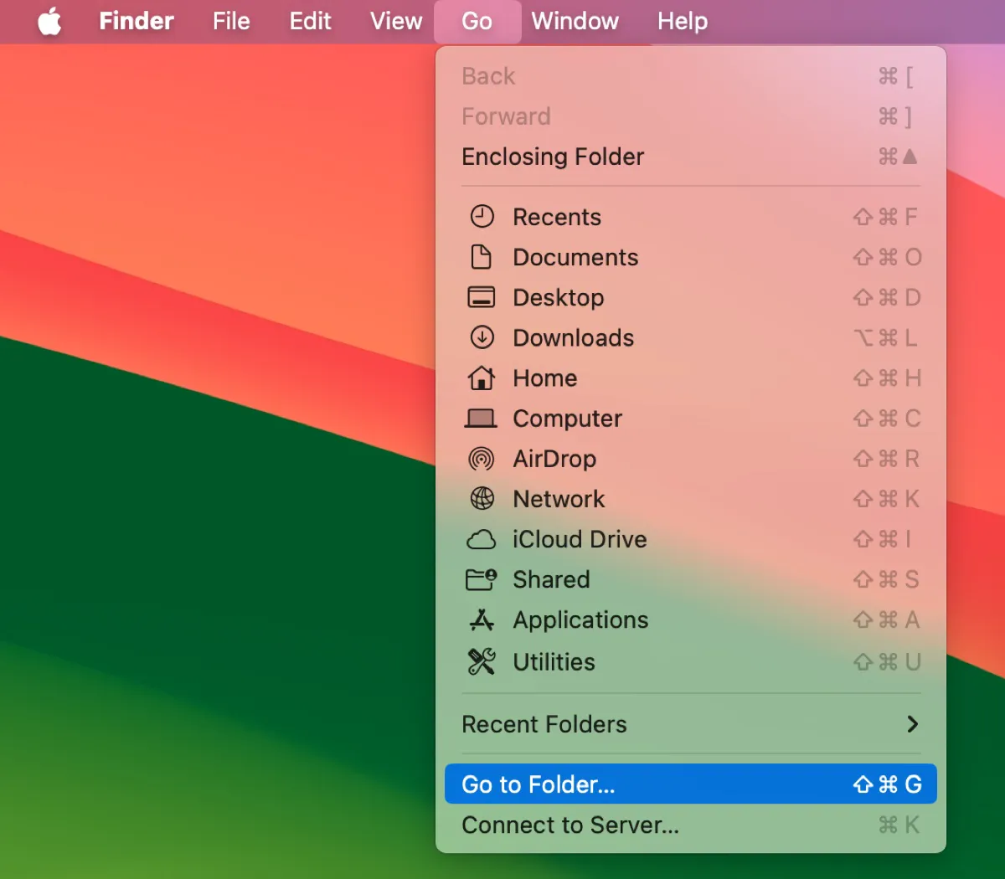This screenshot has height=879, width=1005.
Task: Click the Applications A-shaped icon
Action: pyautogui.click(x=482, y=619)
